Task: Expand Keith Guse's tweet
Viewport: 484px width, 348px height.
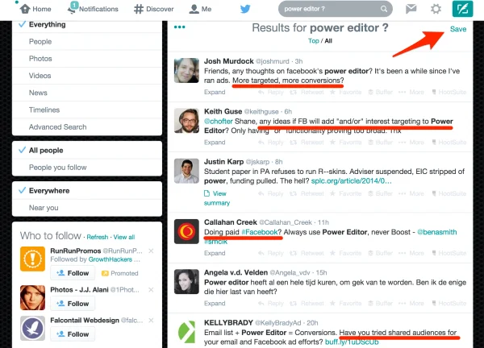Action: click(215, 143)
